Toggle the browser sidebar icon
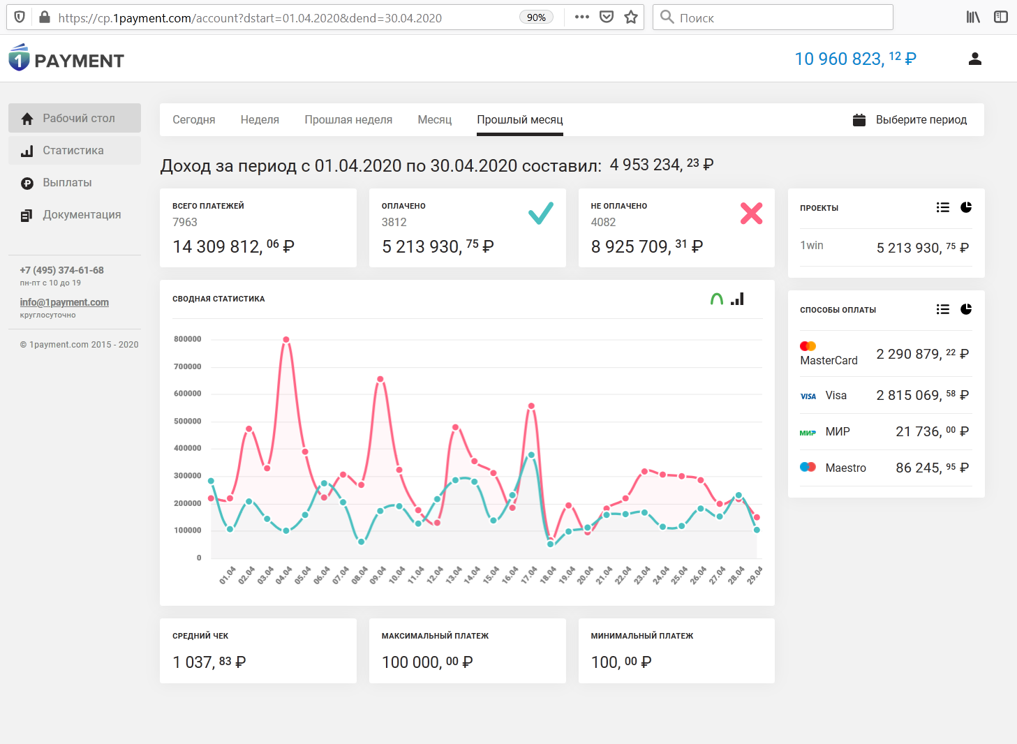The width and height of the screenshot is (1017, 744). (x=1001, y=17)
